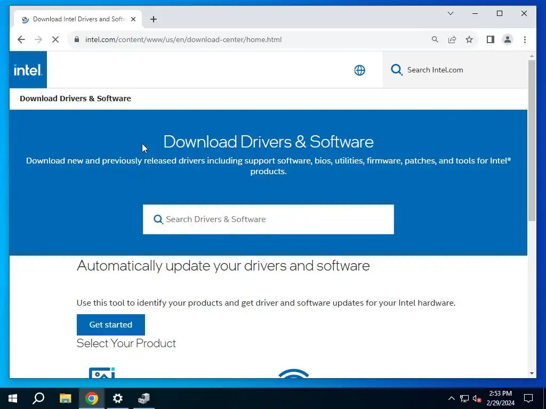Click the browser forward arrow
The image size is (546, 409).
coord(38,39)
